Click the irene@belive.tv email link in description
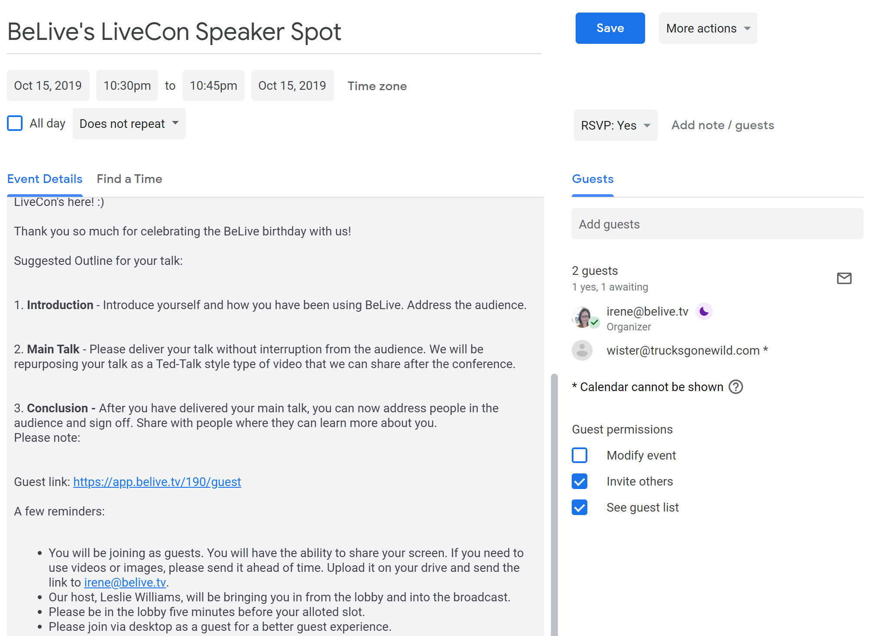873x636 pixels. click(x=125, y=582)
